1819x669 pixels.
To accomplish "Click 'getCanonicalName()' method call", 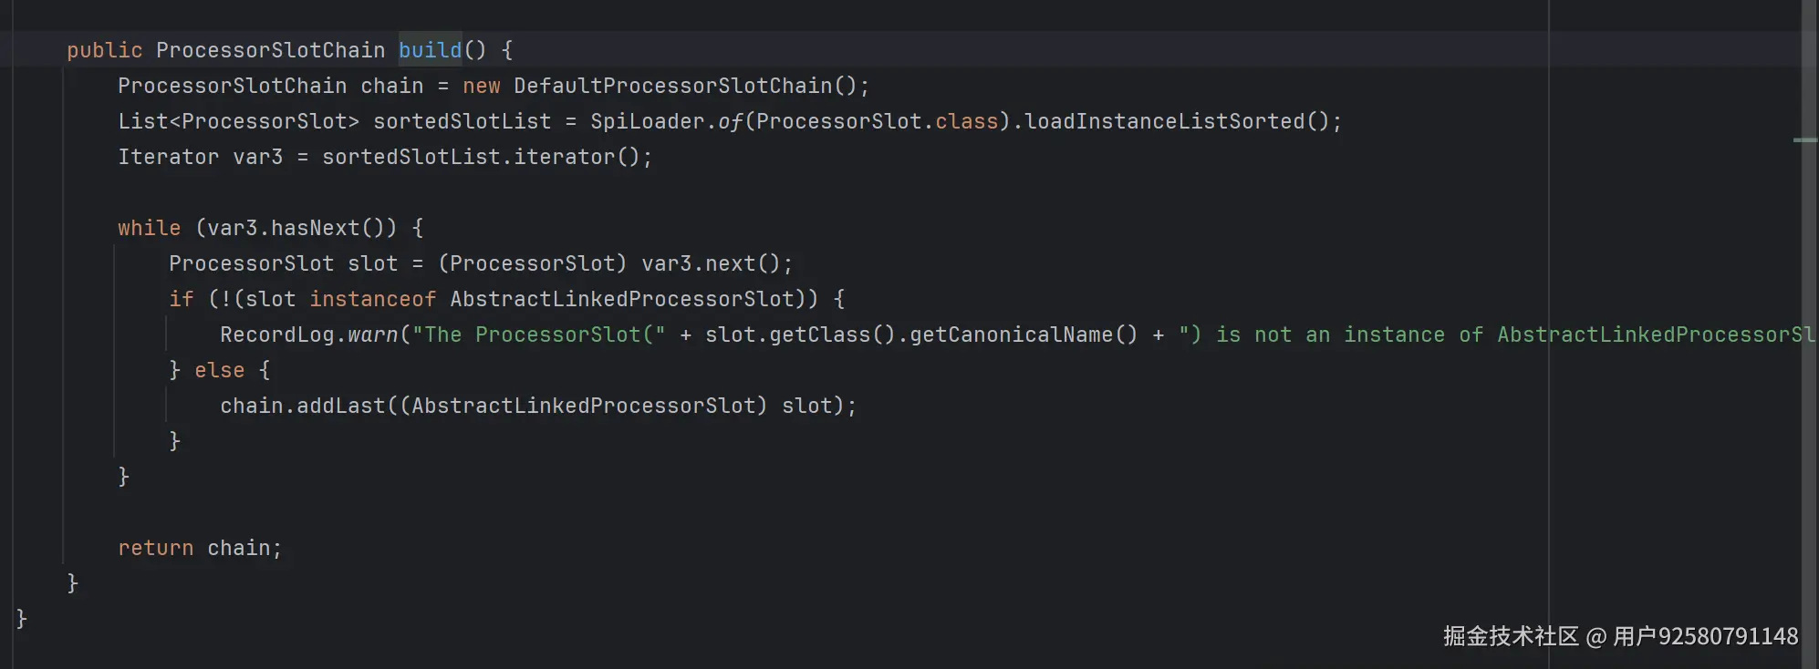I will 1024,334.
